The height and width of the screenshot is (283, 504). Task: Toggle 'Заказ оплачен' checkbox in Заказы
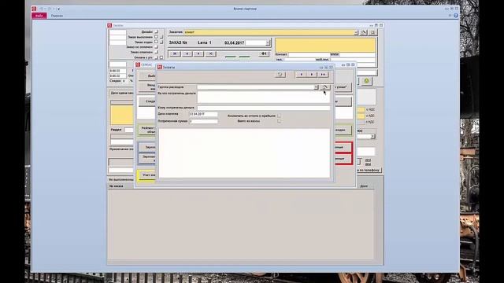[156, 52]
